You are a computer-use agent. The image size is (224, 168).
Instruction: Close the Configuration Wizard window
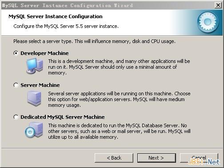click(x=218, y=5)
